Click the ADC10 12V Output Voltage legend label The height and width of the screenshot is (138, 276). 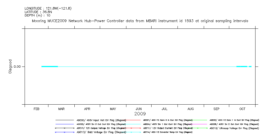coord(101,128)
